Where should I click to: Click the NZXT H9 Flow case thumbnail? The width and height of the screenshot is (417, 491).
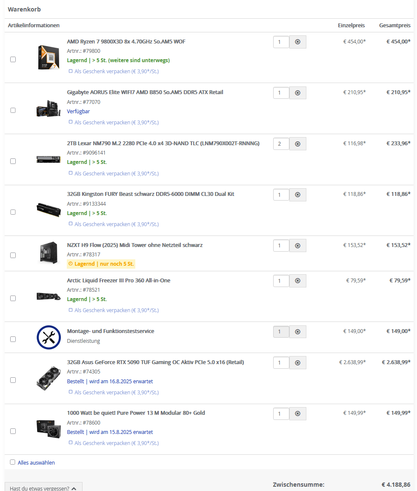[x=49, y=253]
